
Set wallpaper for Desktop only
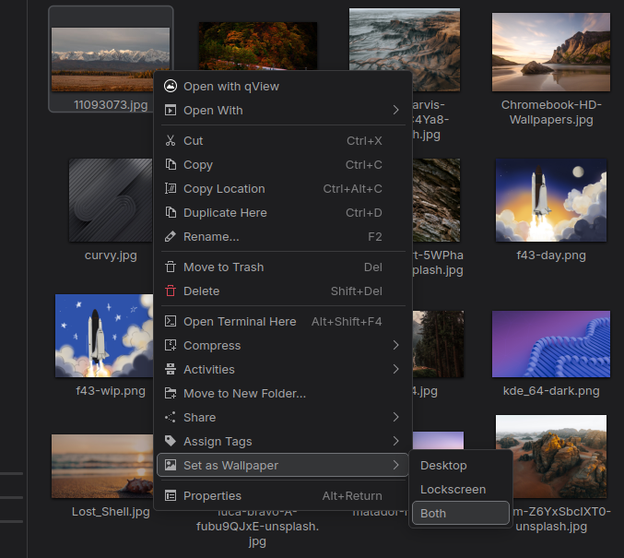[461, 465]
